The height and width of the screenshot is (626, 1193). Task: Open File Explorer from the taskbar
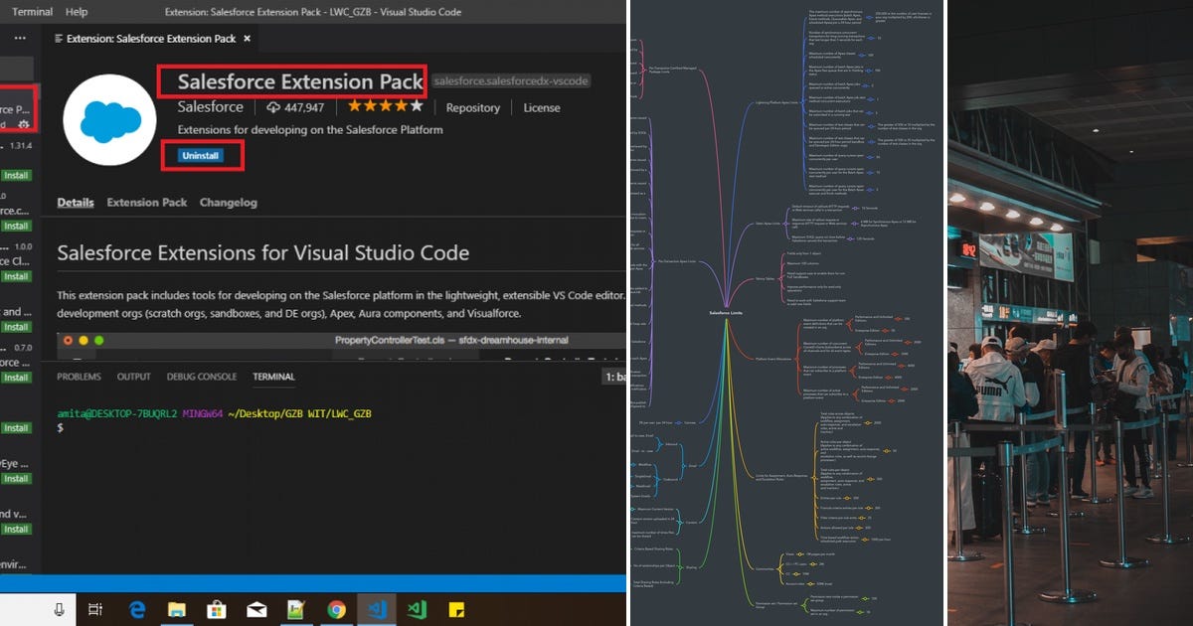click(x=177, y=609)
